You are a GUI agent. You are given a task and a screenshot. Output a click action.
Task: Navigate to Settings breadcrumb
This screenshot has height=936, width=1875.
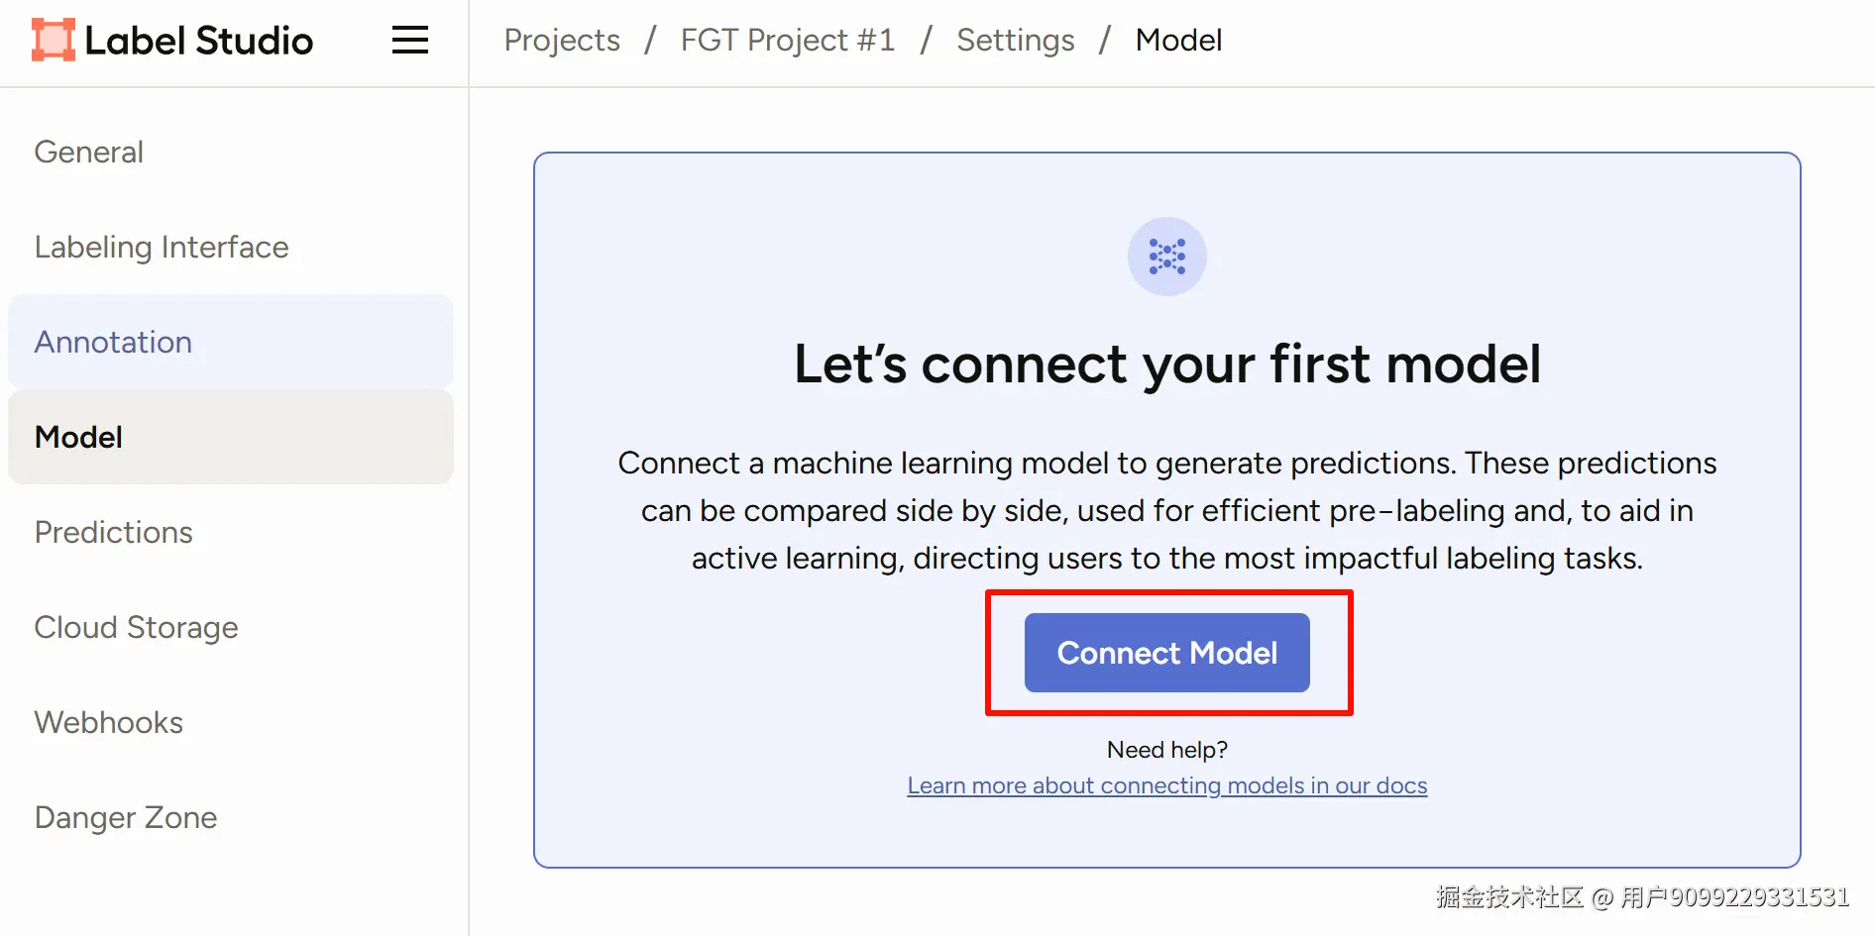[1015, 41]
